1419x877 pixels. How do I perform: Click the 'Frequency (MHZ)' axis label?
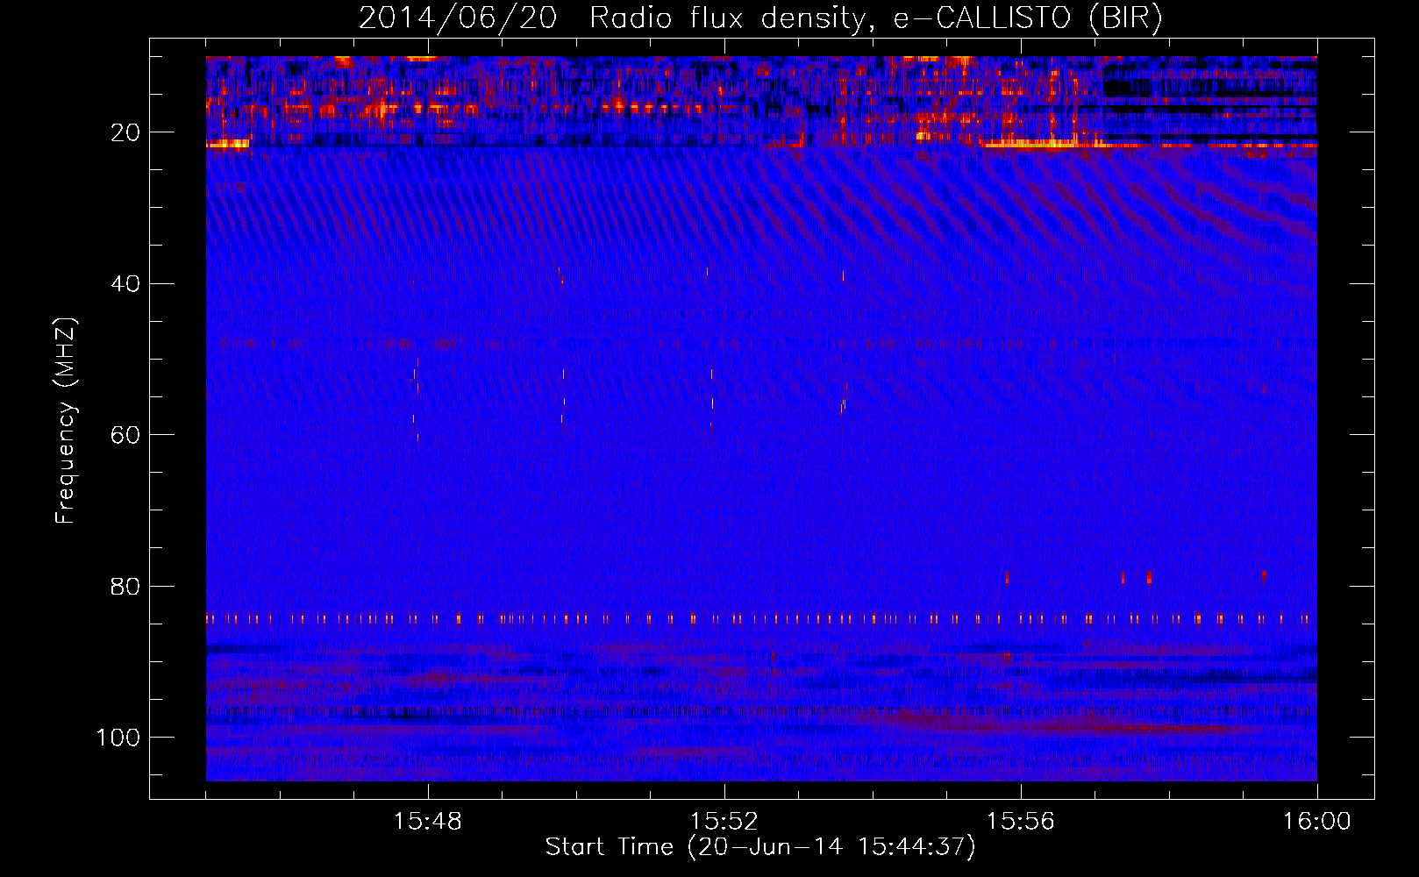67,420
